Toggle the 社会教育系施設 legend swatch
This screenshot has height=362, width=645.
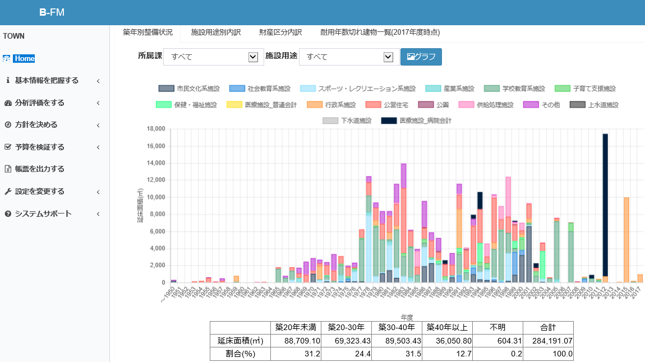tap(237, 89)
